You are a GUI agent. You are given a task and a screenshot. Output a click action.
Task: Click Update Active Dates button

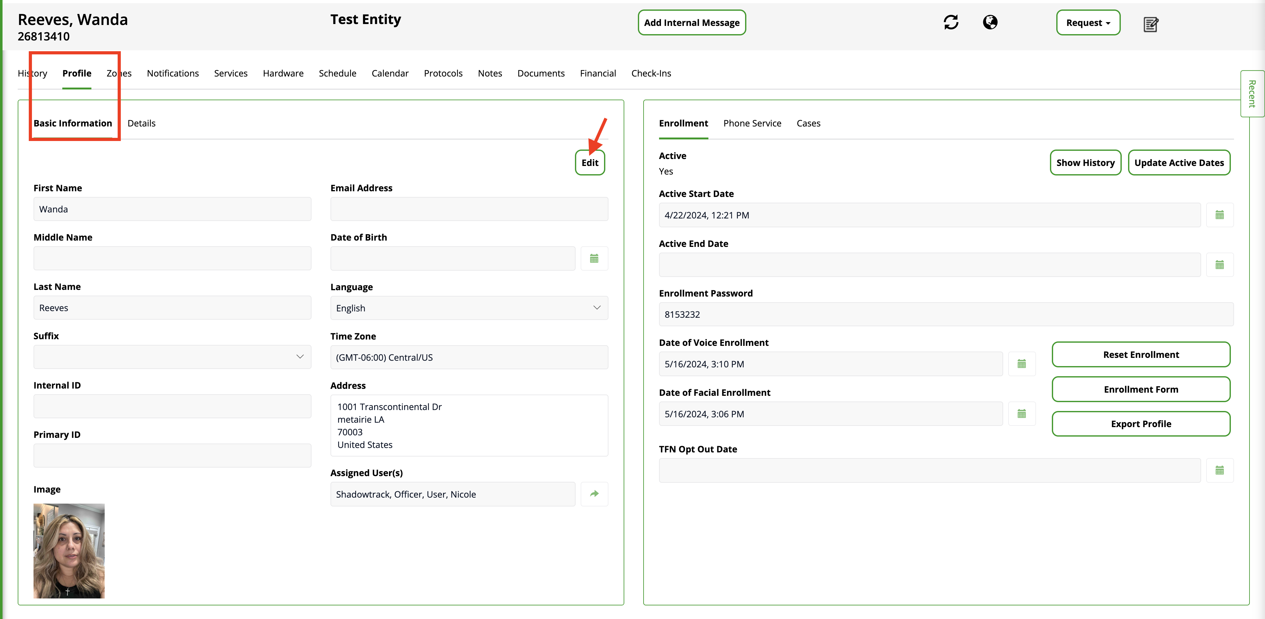pos(1179,162)
